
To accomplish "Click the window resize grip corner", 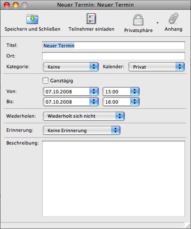I will pyautogui.click(x=187, y=225).
